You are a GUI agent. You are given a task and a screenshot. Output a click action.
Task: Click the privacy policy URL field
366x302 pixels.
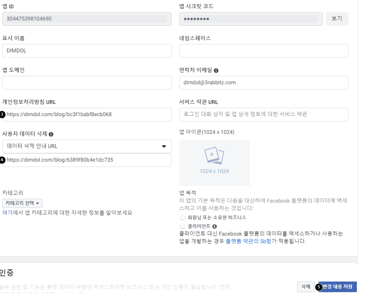coord(87,115)
